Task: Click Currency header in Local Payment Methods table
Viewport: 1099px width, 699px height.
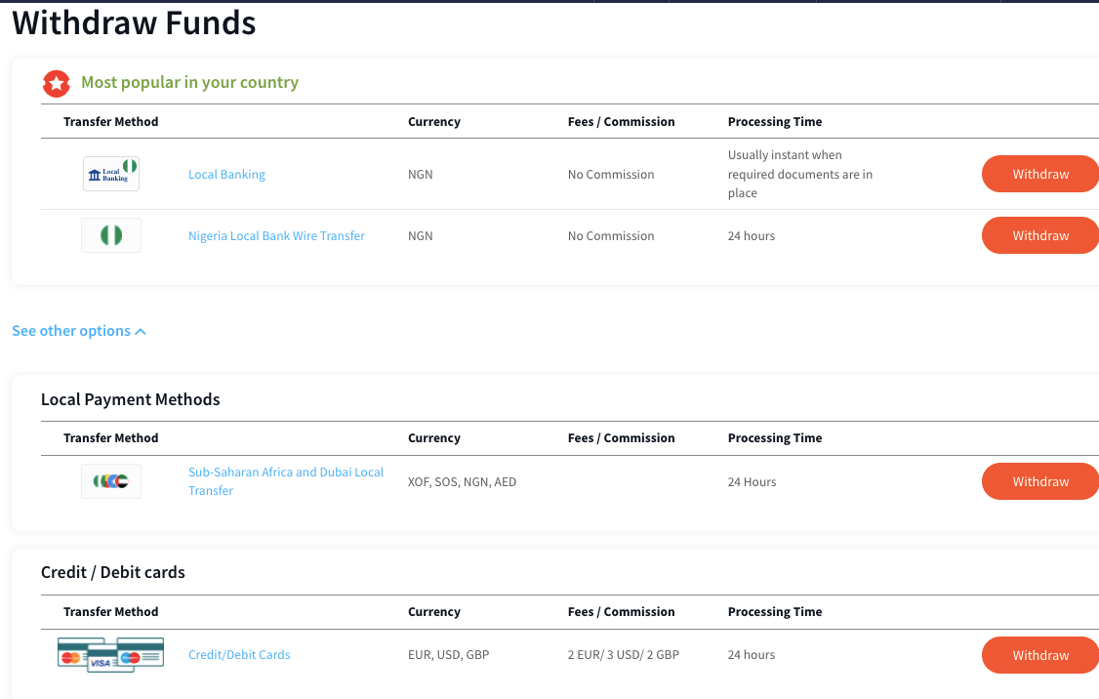Action: 434,438
